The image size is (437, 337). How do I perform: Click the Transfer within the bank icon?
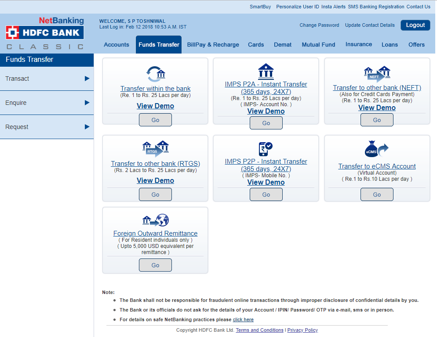coord(156,74)
